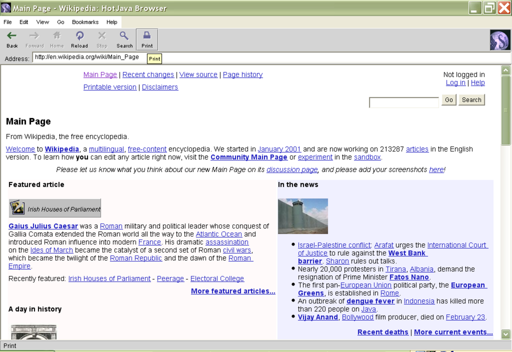Click the Go button beside search box
This screenshot has width=512, height=352.
tap(449, 100)
